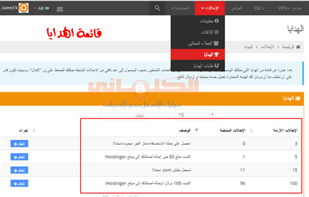Click the home icon in breadcrumb
This screenshot has height=197, width=309.
298,47
